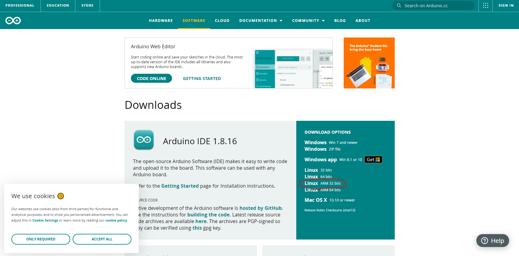Open the Blog page

coord(340,21)
